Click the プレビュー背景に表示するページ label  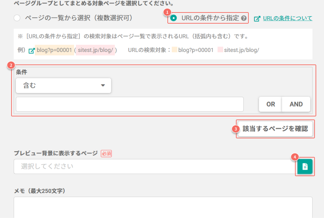(56, 153)
